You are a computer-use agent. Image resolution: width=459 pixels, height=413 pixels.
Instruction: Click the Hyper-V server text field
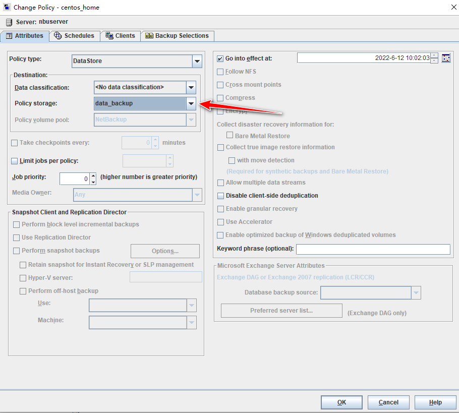click(166, 277)
